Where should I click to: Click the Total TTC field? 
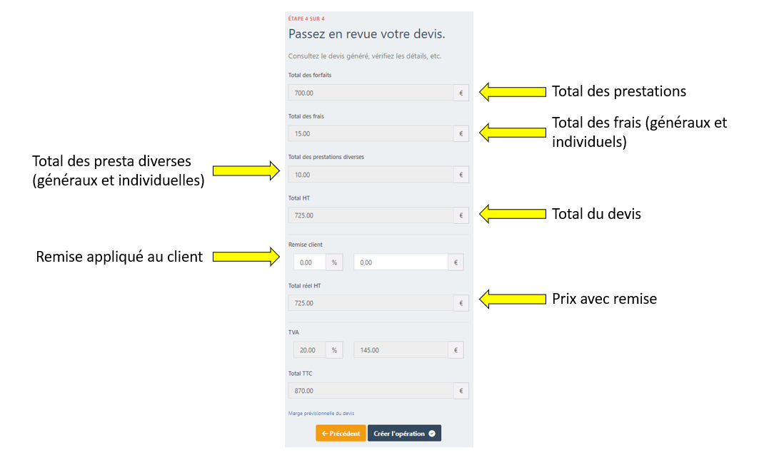[x=370, y=391]
